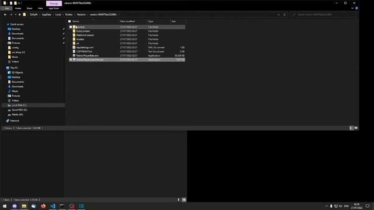Switch background Explorer window to large icons view
Image resolution: width=374 pixels, height=210 pixels.
click(184, 199)
